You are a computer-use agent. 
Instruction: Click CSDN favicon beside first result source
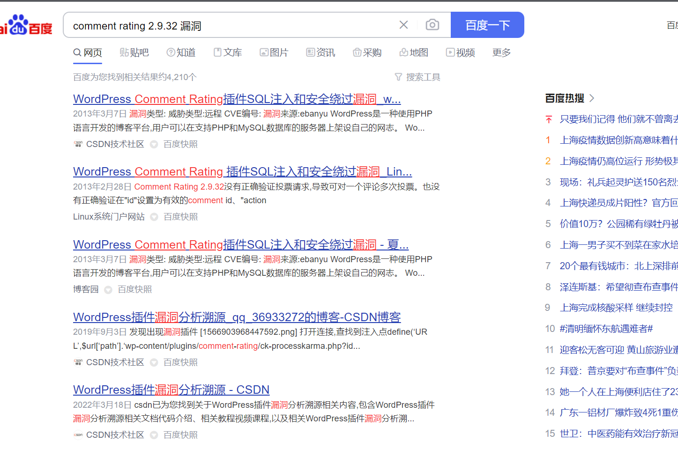coord(78,144)
